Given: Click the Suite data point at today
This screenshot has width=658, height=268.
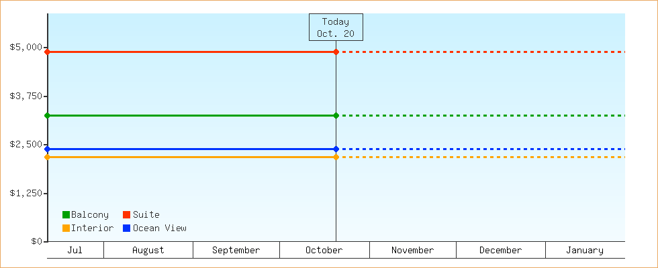Looking at the screenshot, I should 336,52.
